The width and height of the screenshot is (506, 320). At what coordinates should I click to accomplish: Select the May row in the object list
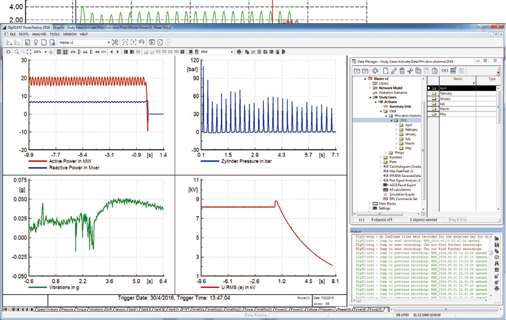462,114
